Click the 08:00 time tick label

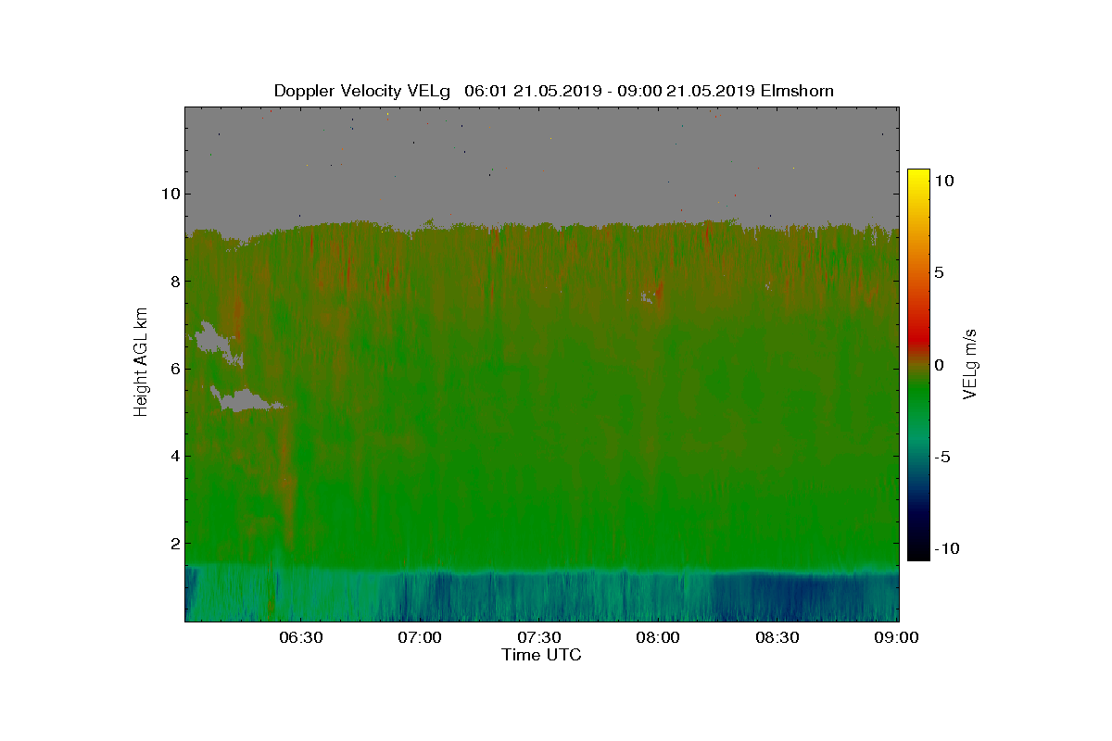pyautogui.click(x=659, y=637)
